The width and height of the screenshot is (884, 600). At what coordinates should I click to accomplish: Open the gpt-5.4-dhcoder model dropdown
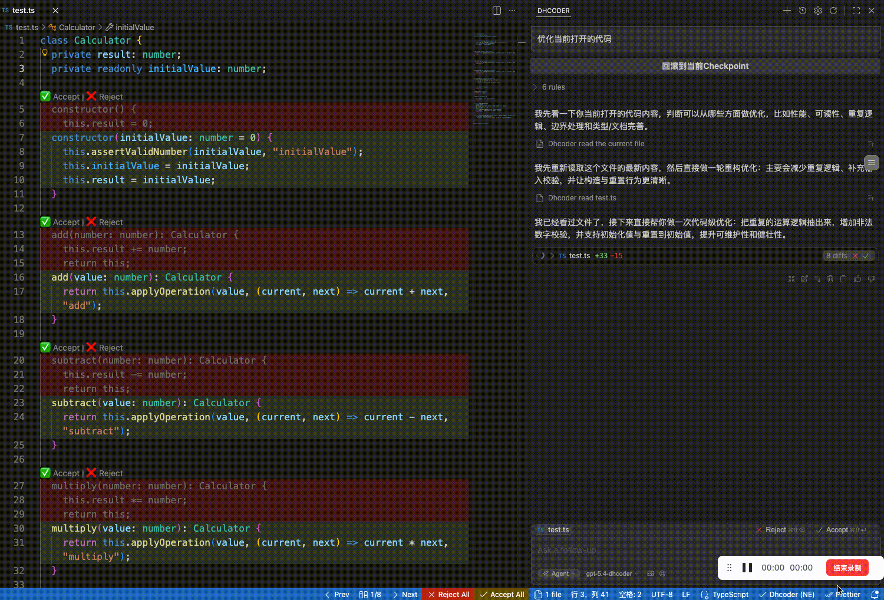coord(612,573)
